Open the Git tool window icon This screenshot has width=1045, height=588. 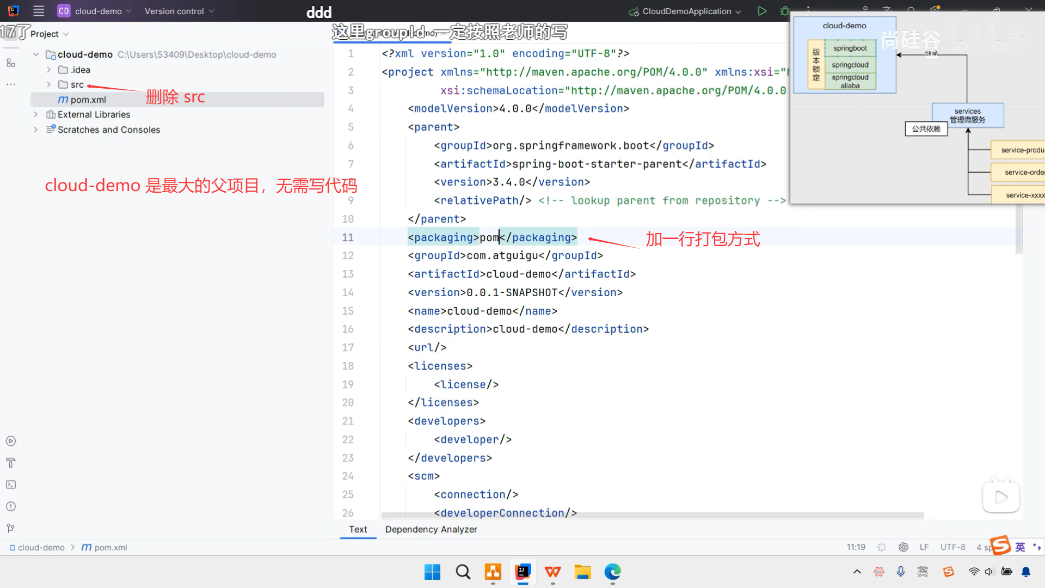11,528
